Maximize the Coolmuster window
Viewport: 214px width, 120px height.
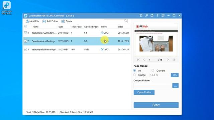pos(174,16)
